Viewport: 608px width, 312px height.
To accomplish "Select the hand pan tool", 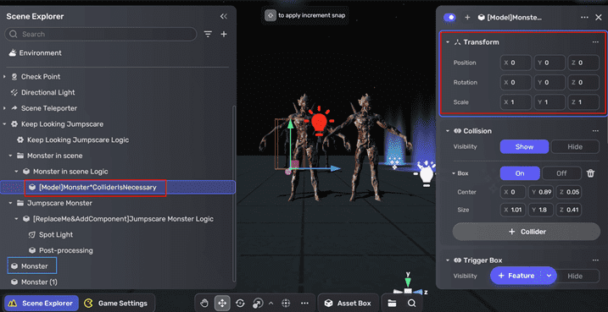I will point(204,304).
